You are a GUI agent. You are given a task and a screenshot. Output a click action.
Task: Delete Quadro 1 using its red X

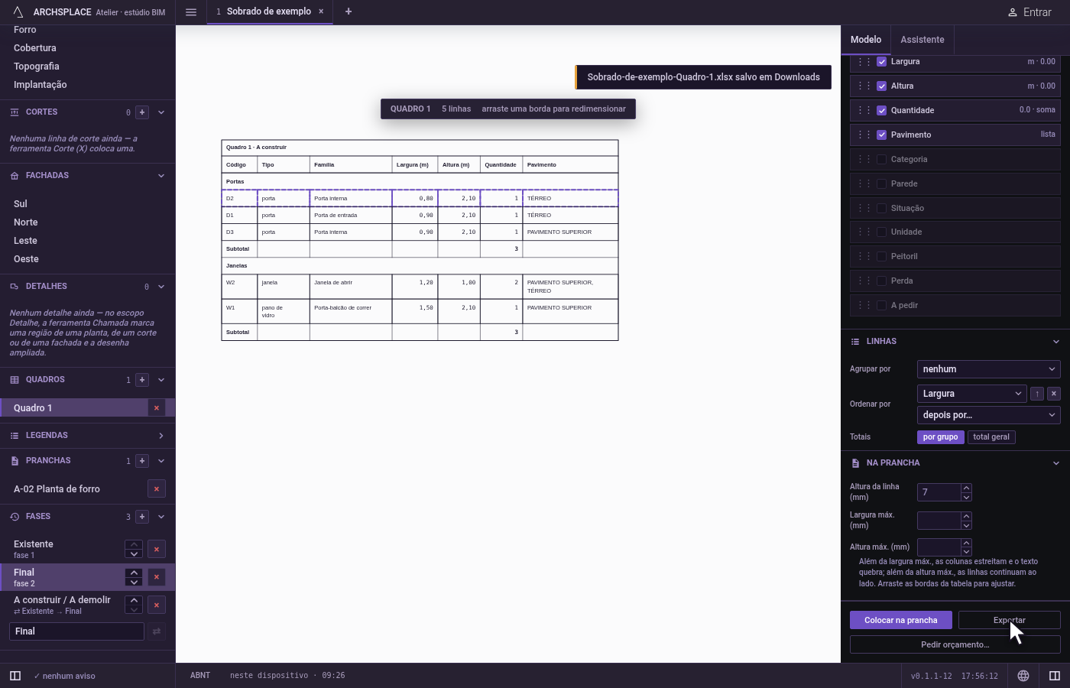click(x=157, y=408)
